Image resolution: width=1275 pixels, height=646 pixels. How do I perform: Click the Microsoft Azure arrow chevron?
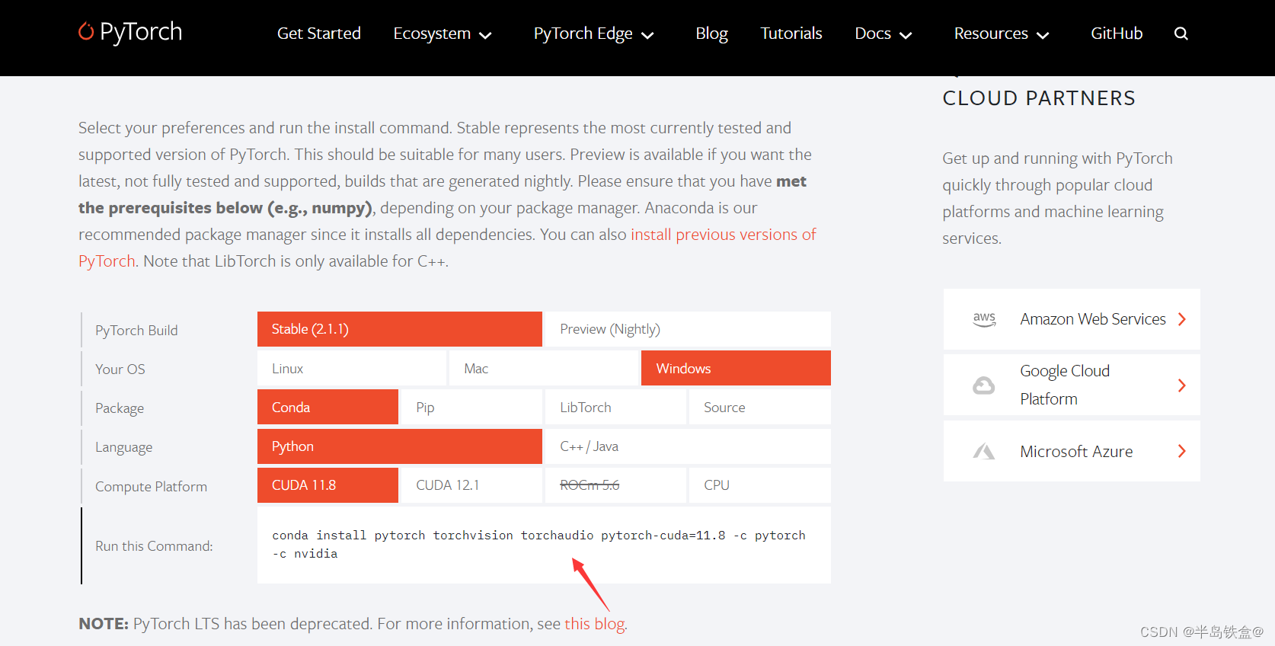click(x=1182, y=451)
